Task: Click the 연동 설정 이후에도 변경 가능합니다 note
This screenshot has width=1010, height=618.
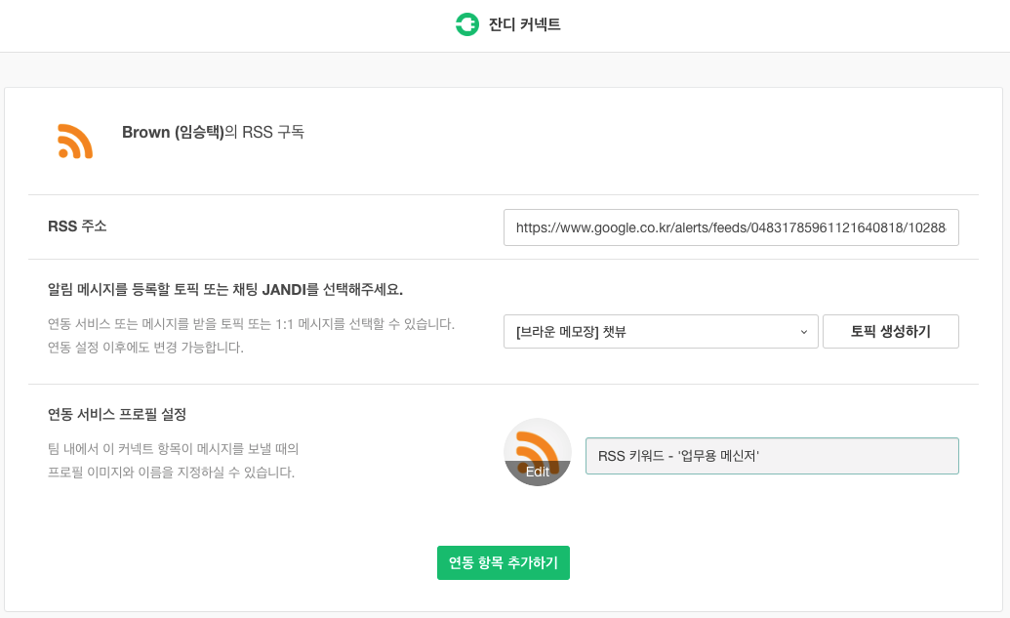Action: (145, 348)
